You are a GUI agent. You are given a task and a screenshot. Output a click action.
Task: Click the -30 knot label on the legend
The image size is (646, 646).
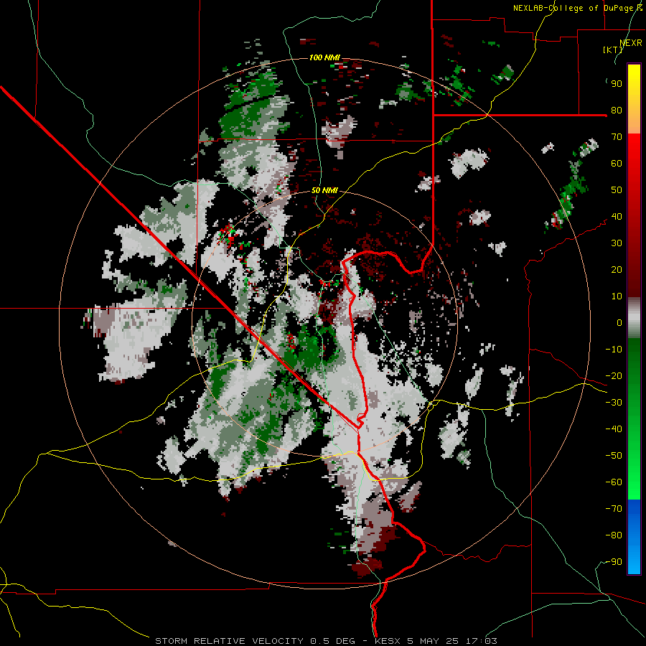[614, 403]
